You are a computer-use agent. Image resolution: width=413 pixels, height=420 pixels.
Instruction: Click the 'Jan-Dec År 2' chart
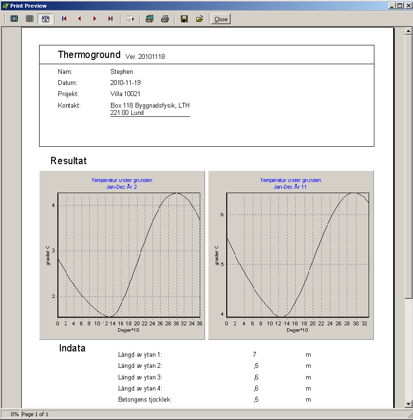(122, 255)
